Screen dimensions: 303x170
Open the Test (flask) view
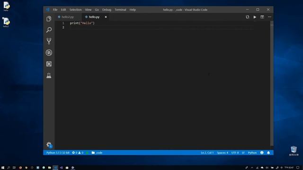pyautogui.click(x=49, y=76)
